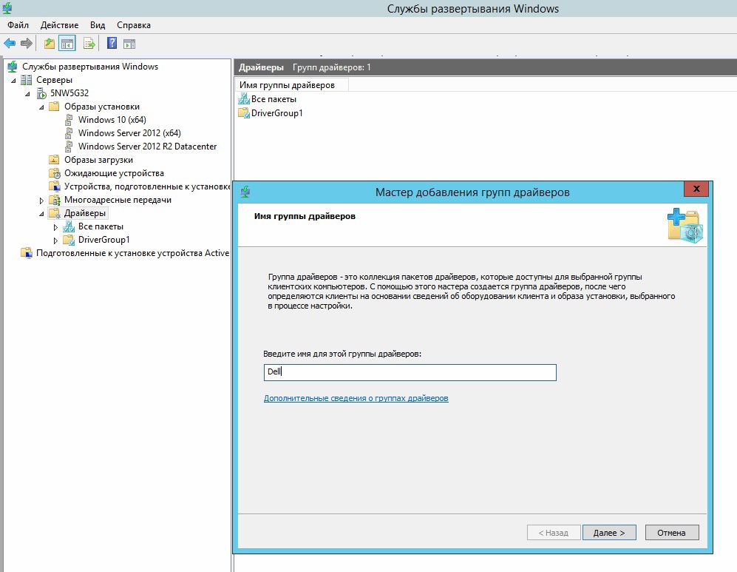Click the Forward navigation arrow
This screenshot has width=737, height=572.
point(27,43)
